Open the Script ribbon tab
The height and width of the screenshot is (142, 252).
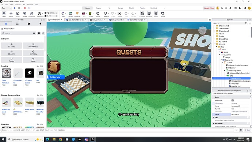click(x=121, y=8)
